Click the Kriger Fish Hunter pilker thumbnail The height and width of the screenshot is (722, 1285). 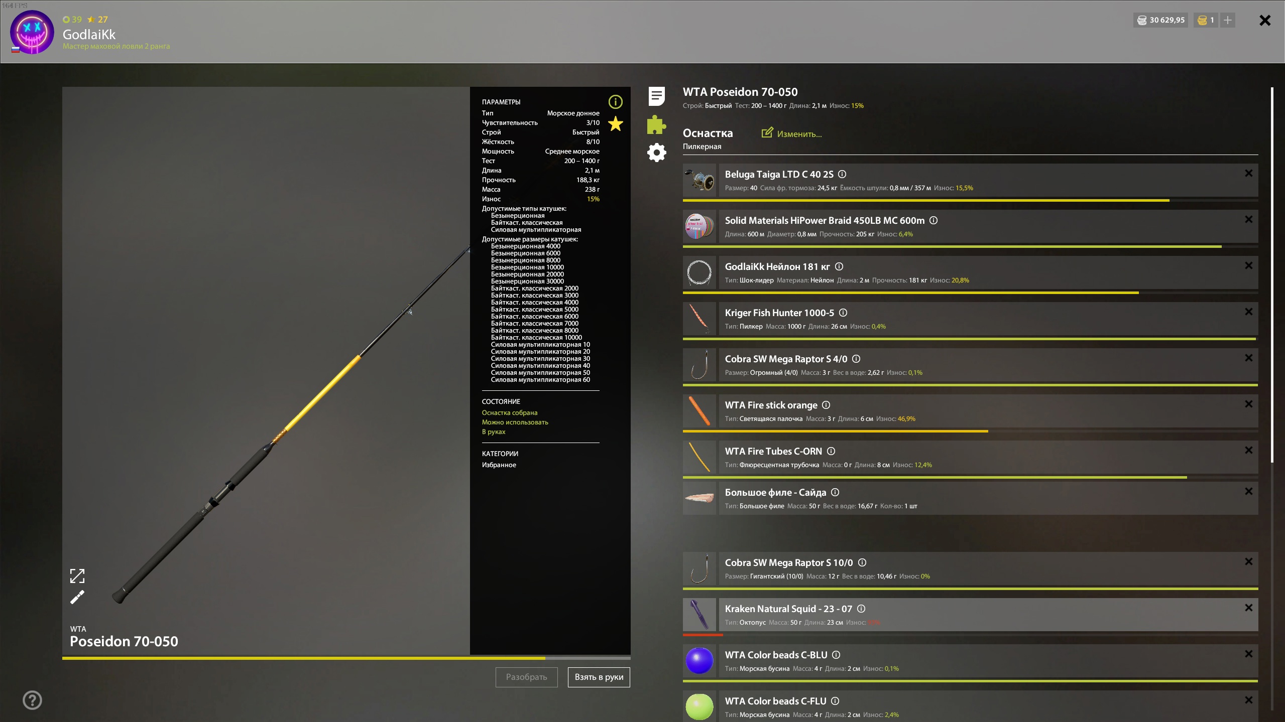tap(699, 319)
